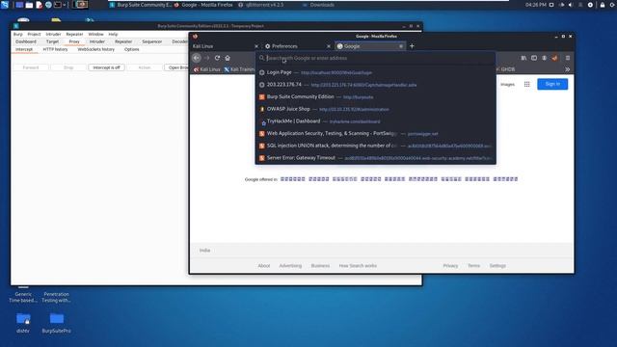Open the text editor panel icon
Viewport: 617px width, 347px height.
39,5
